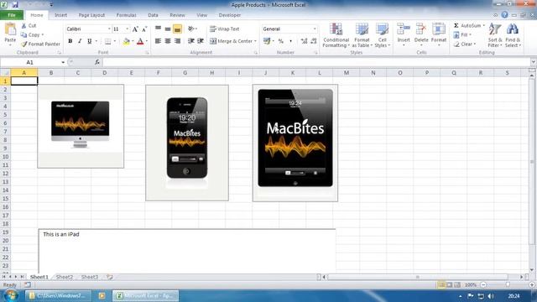537x302 pixels.
Task: Expand the Name Box dropdown arrow
Action: click(63, 62)
